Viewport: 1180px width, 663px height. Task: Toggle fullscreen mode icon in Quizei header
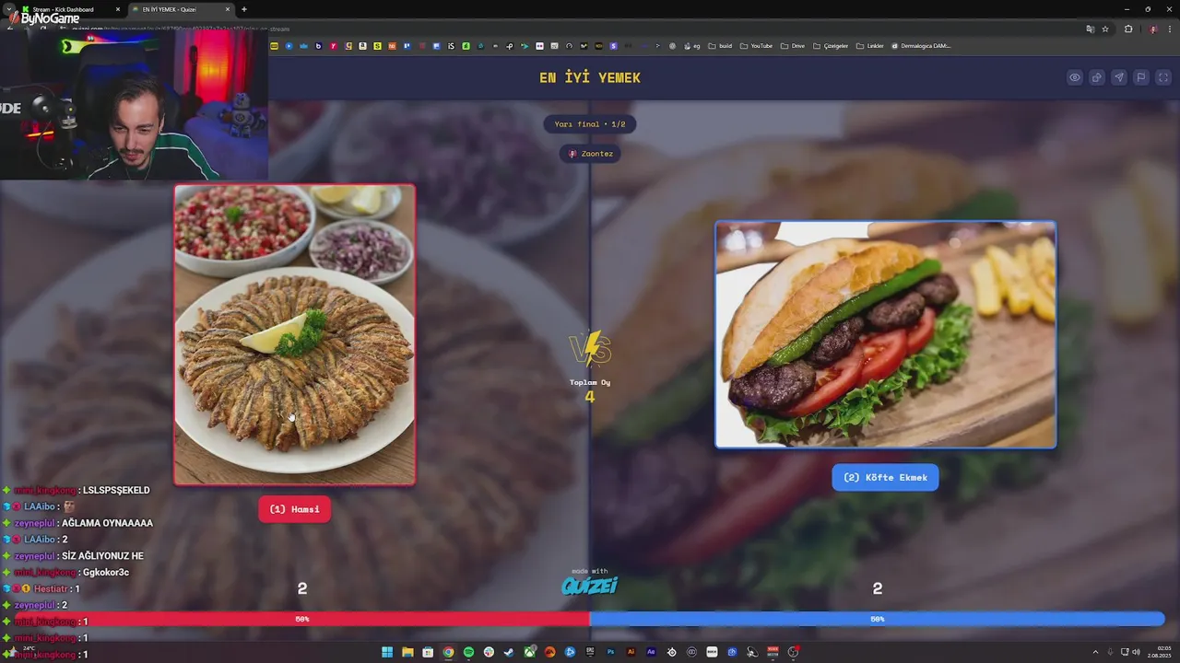tap(1163, 77)
